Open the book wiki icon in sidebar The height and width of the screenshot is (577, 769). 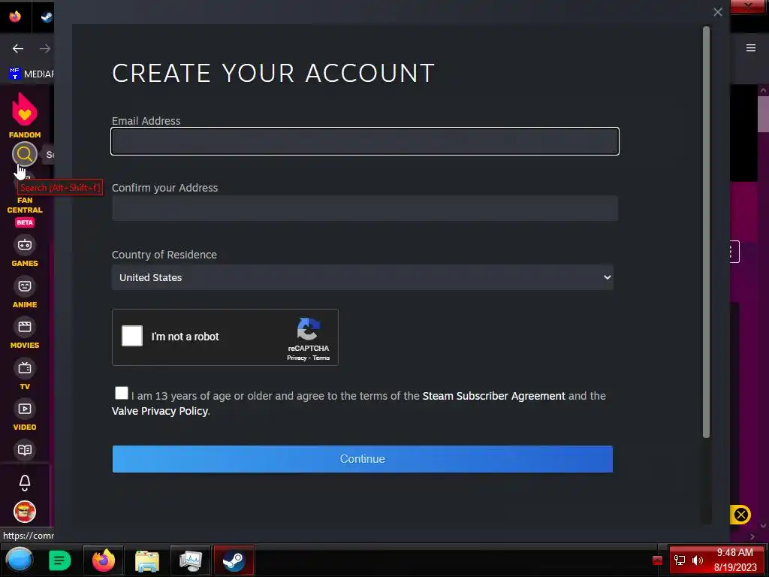[x=25, y=450]
